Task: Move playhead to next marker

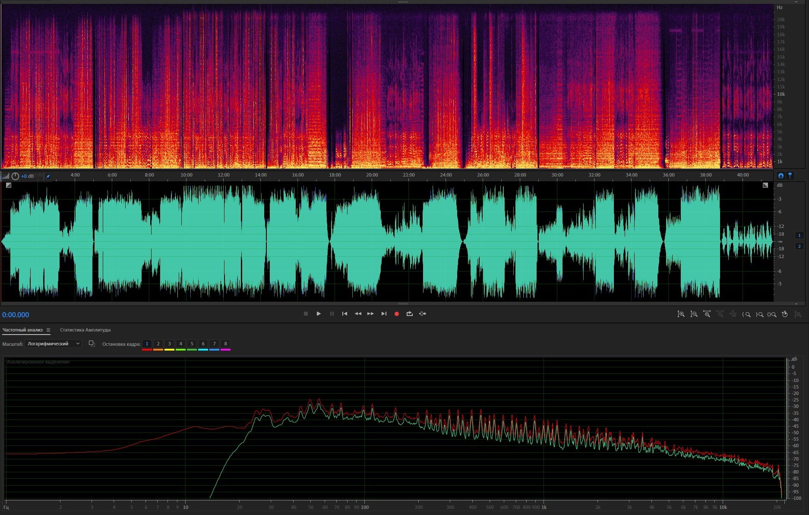Action: point(384,314)
